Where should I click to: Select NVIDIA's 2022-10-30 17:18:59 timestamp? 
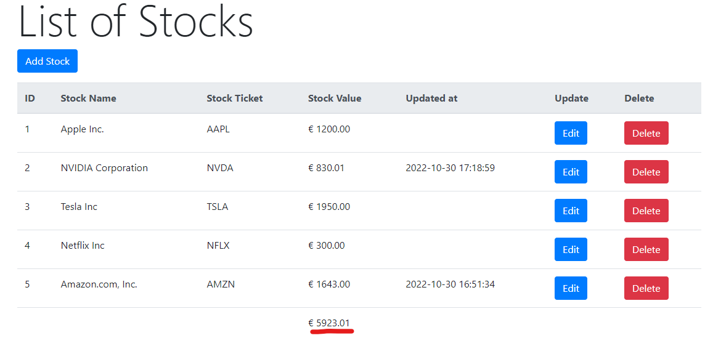[450, 167]
